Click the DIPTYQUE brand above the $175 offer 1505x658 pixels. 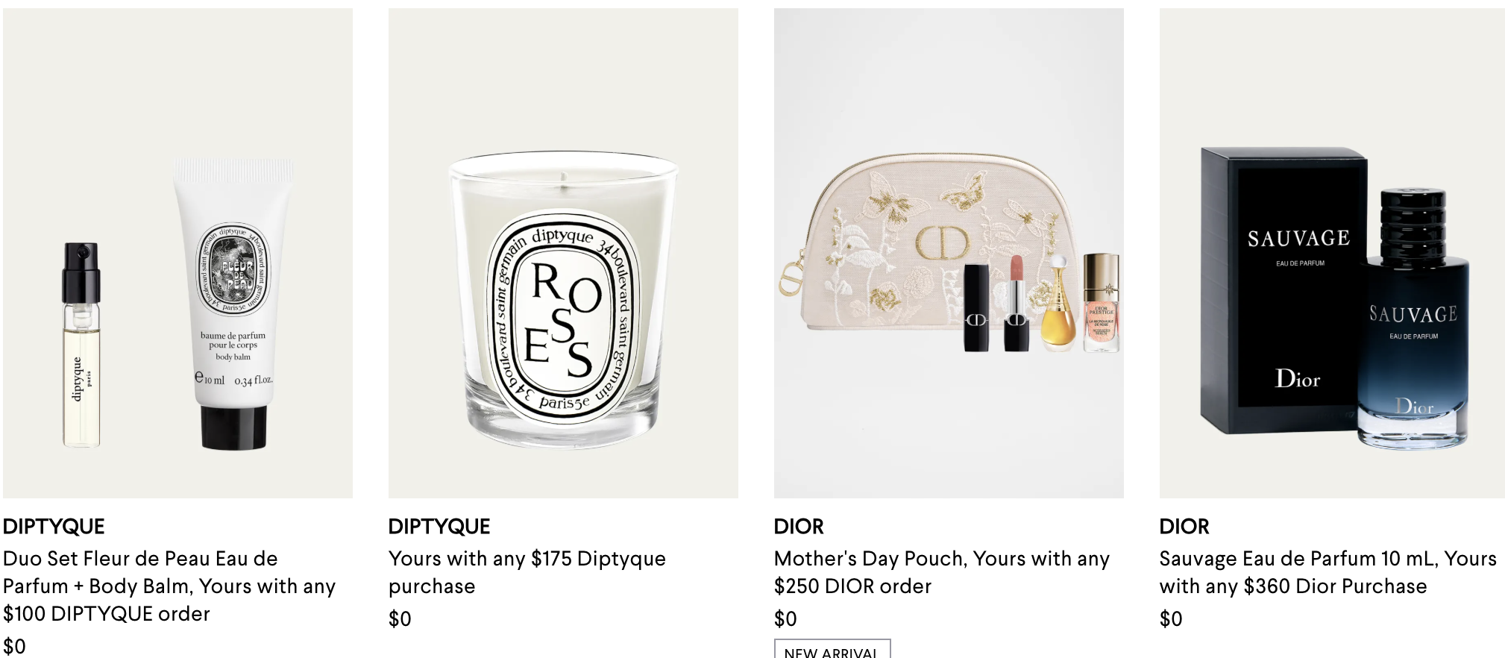tap(439, 527)
